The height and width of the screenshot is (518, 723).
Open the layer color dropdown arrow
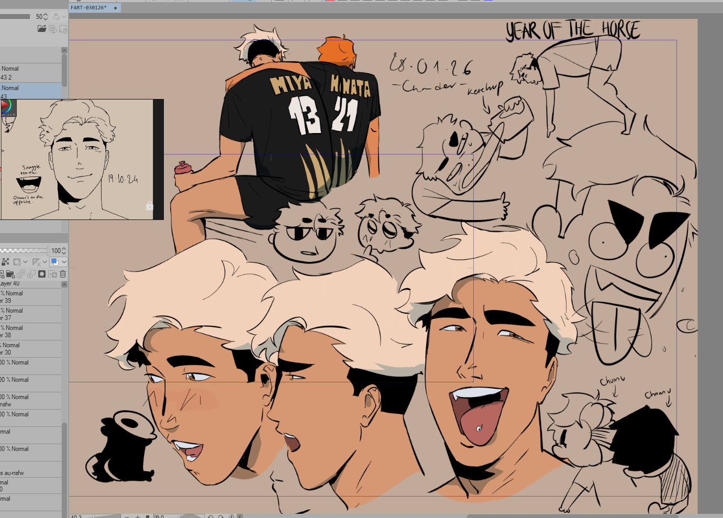(x=64, y=262)
